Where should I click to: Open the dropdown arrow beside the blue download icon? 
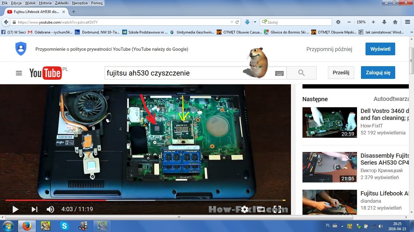click(x=255, y=22)
